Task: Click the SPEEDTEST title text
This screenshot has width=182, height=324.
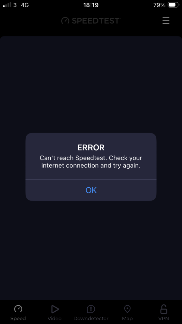Action: point(96,21)
